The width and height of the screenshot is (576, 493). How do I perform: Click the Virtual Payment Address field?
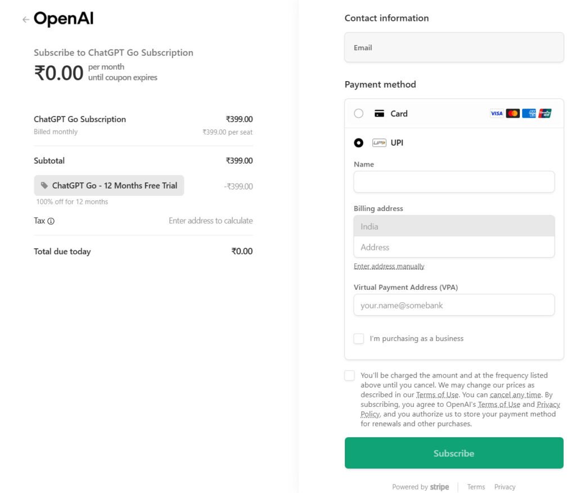point(454,306)
